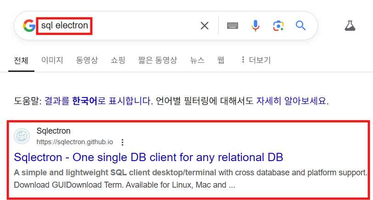Submit search with the magnifier icon
Screen dimensions: 373x200
pos(301,26)
